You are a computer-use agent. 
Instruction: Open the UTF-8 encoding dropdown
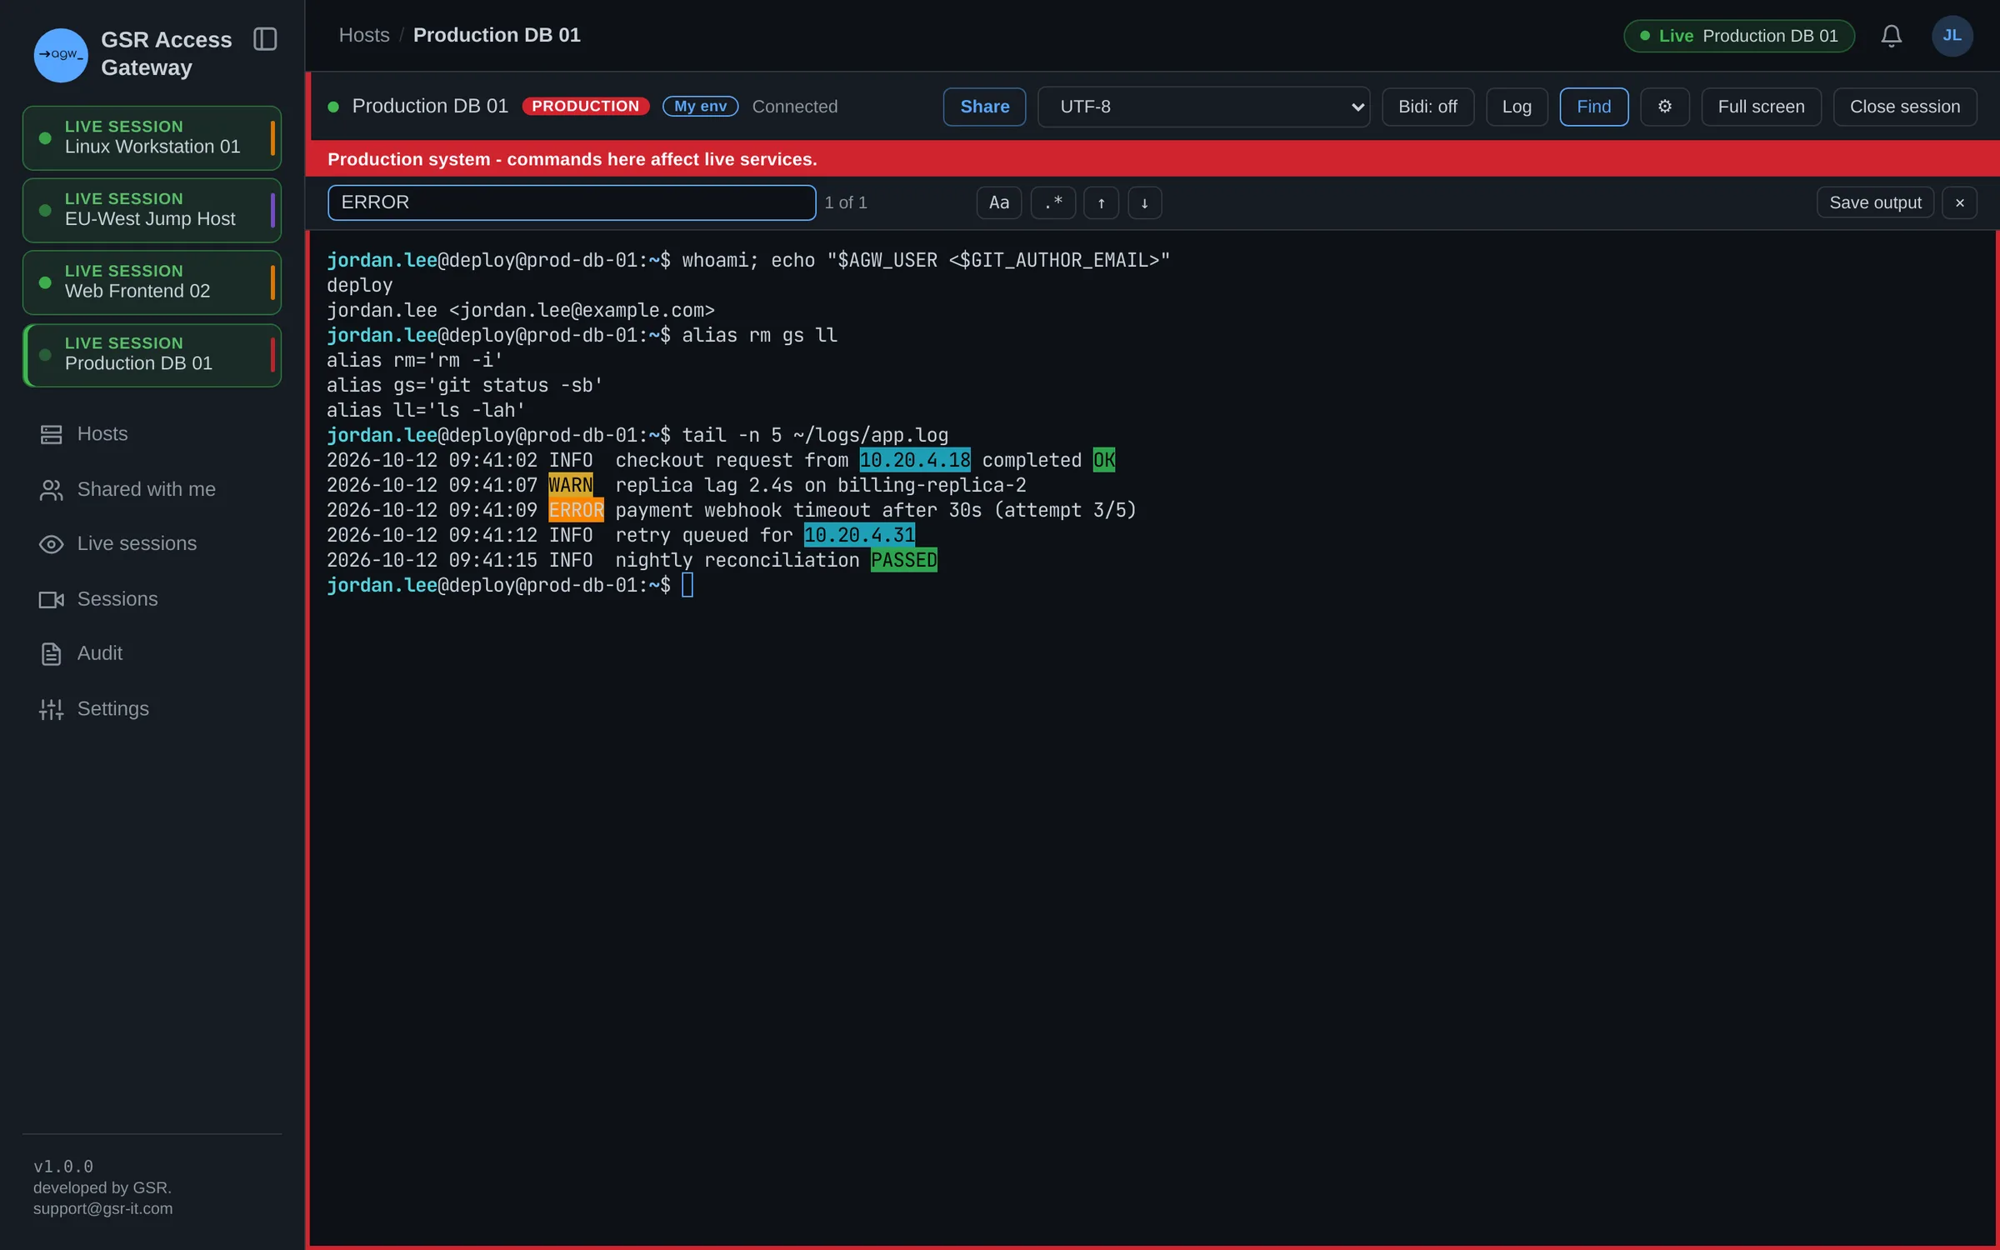[x=1203, y=107]
